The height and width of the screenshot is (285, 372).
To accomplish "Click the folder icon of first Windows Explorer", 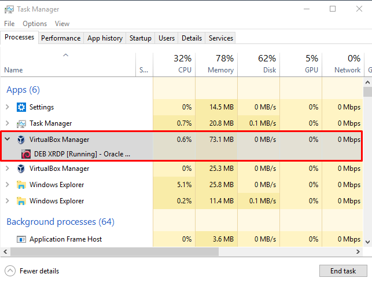I will point(21,185).
